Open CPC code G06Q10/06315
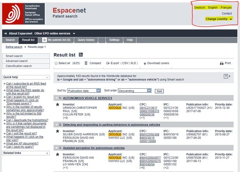This screenshot has width=240, height=172. [x=149, y=111]
